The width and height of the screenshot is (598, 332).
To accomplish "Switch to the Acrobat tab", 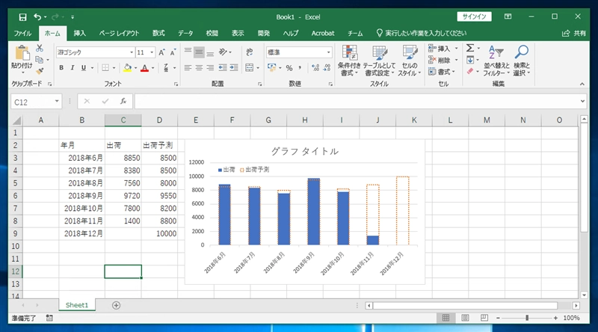I will point(323,33).
